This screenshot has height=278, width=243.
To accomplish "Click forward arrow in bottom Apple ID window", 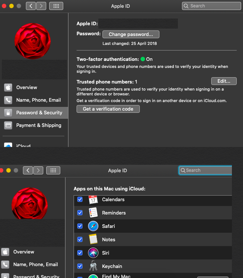I will [38, 170].
